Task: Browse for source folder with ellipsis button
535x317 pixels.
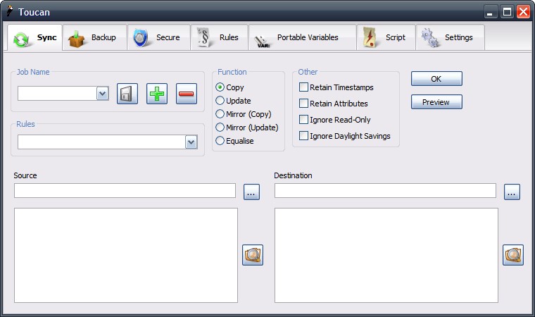Action: (252, 192)
